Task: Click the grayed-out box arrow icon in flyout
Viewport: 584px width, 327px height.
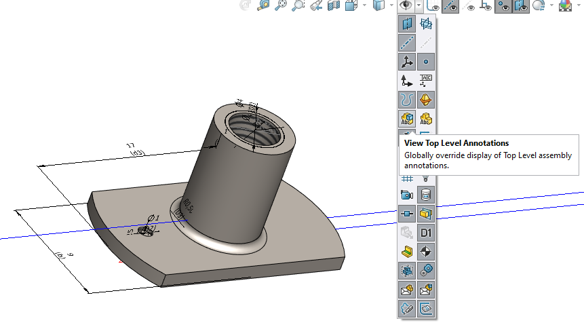Action: click(407, 233)
